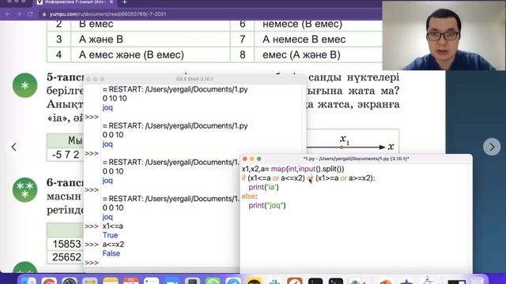The height and width of the screenshot is (284, 506).
Task: Open a new browser tab
Action: click(125, 2)
